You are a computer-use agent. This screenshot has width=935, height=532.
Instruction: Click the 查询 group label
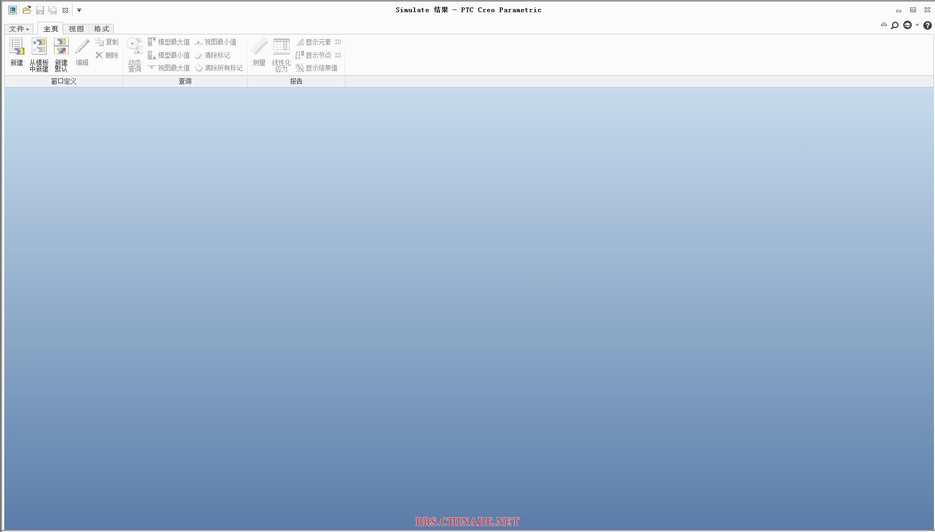point(185,81)
